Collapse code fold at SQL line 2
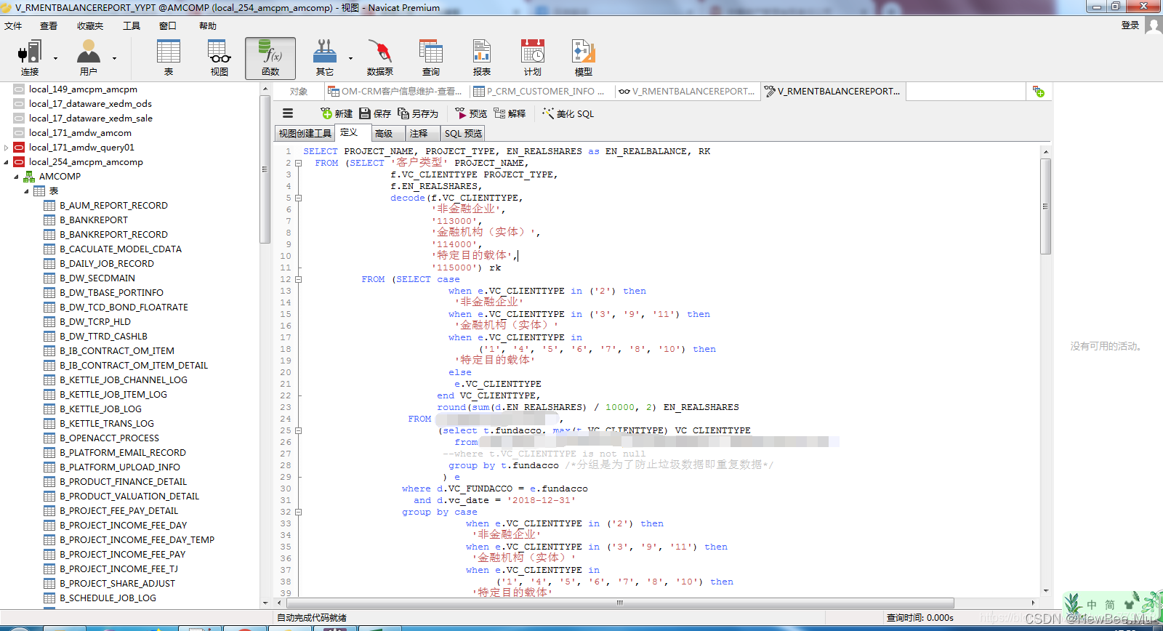The width and height of the screenshot is (1163, 631). [298, 163]
